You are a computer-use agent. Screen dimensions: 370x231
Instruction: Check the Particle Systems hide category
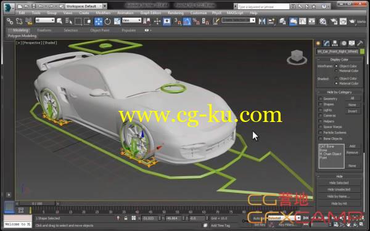pyautogui.click(x=321, y=132)
